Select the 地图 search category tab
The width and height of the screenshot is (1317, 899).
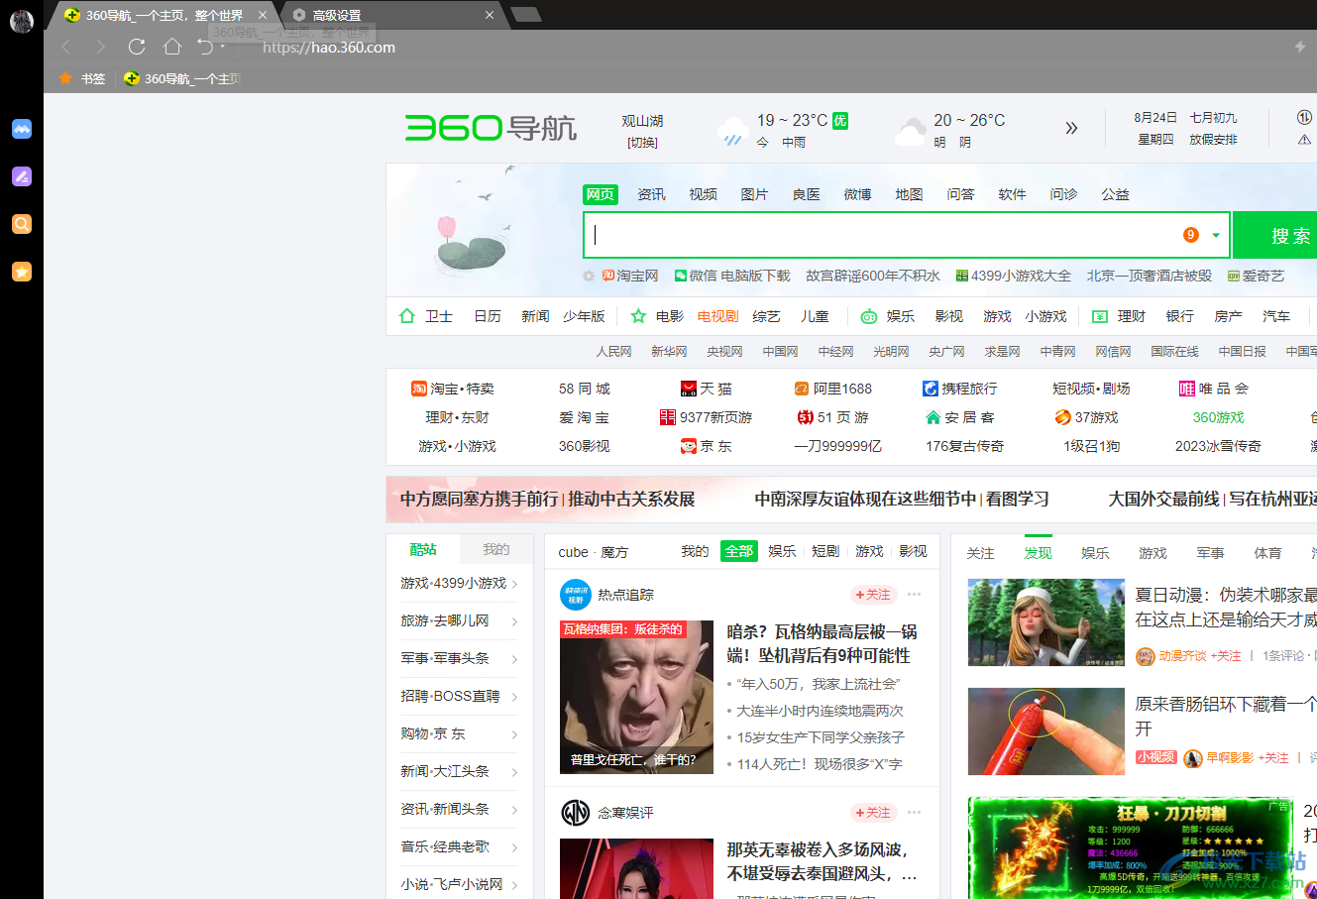[x=909, y=194]
